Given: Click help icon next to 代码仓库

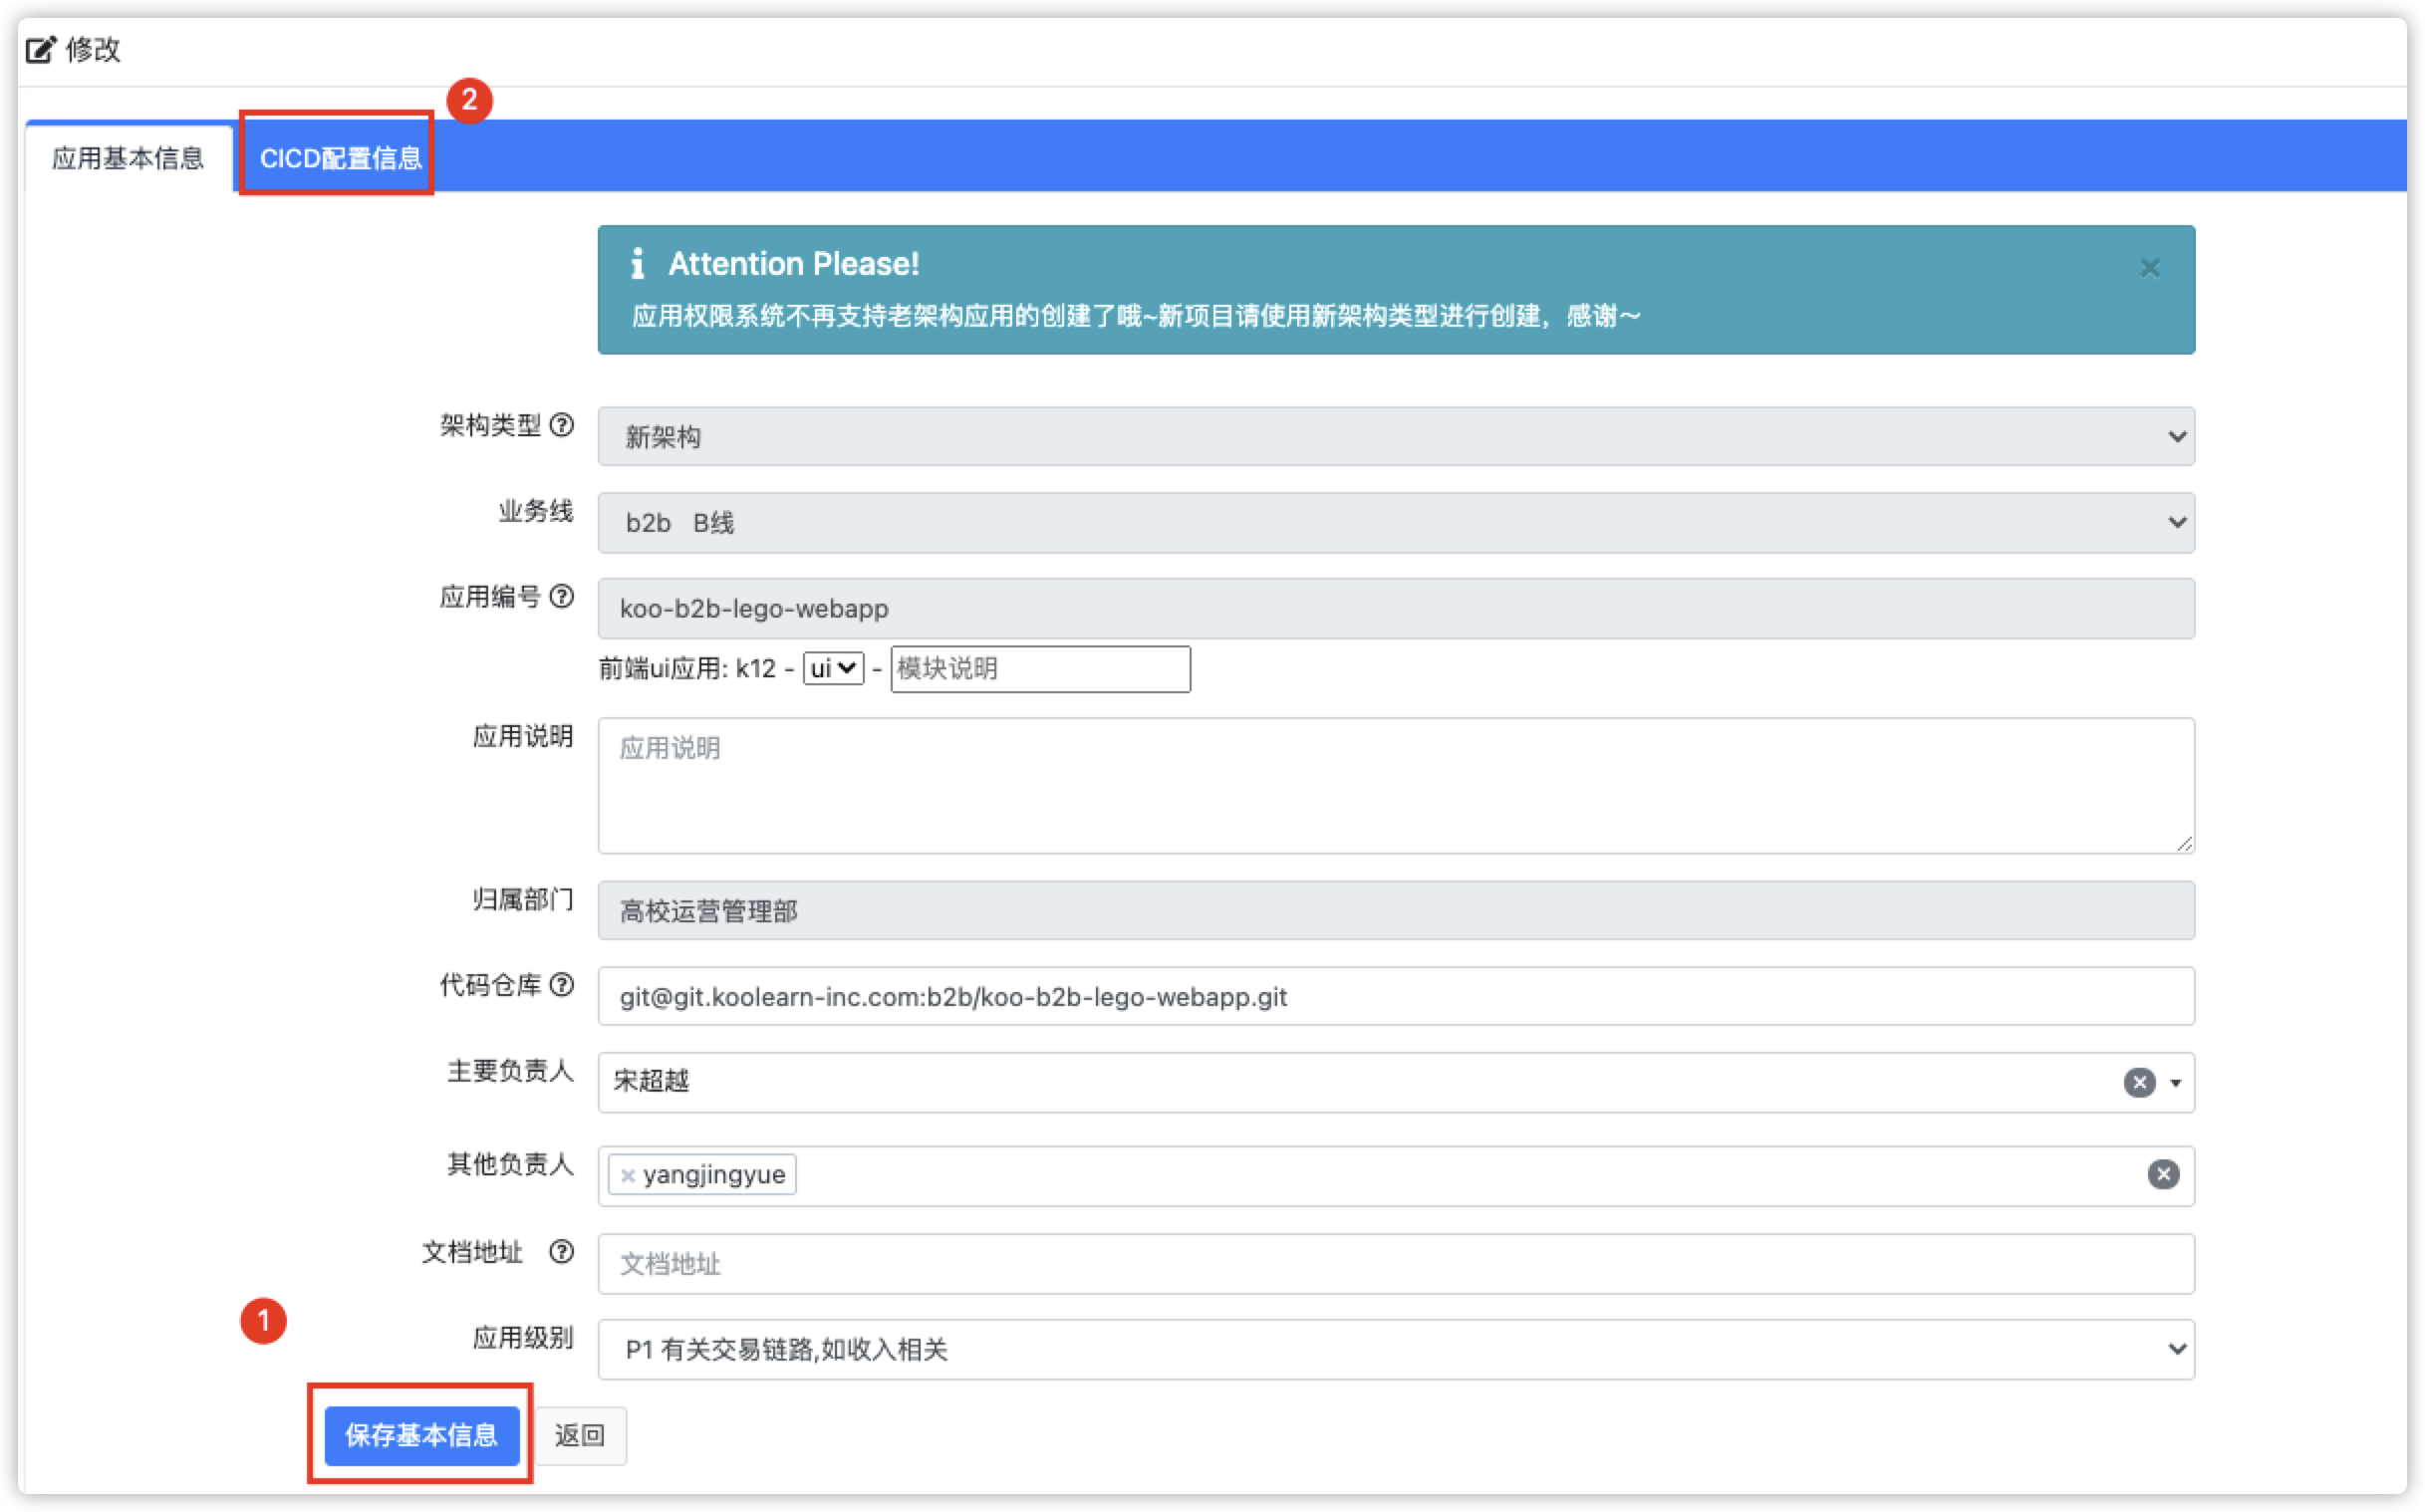Looking at the screenshot, I should coord(562,985).
